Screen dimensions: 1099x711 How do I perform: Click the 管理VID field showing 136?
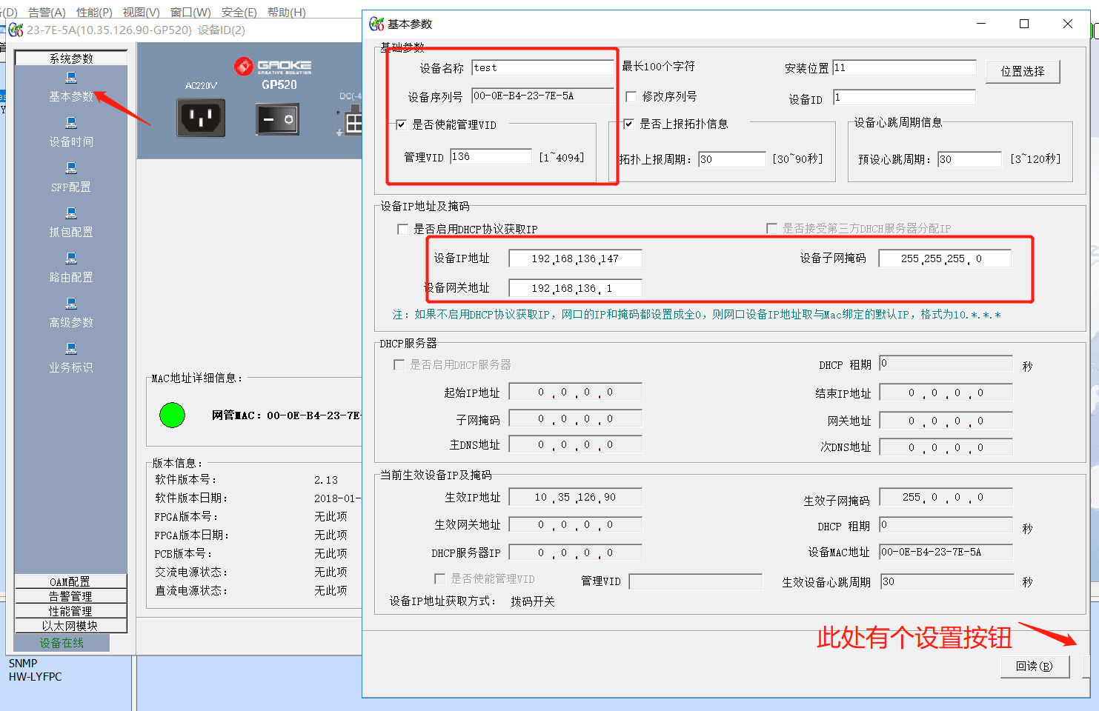coord(491,156)
